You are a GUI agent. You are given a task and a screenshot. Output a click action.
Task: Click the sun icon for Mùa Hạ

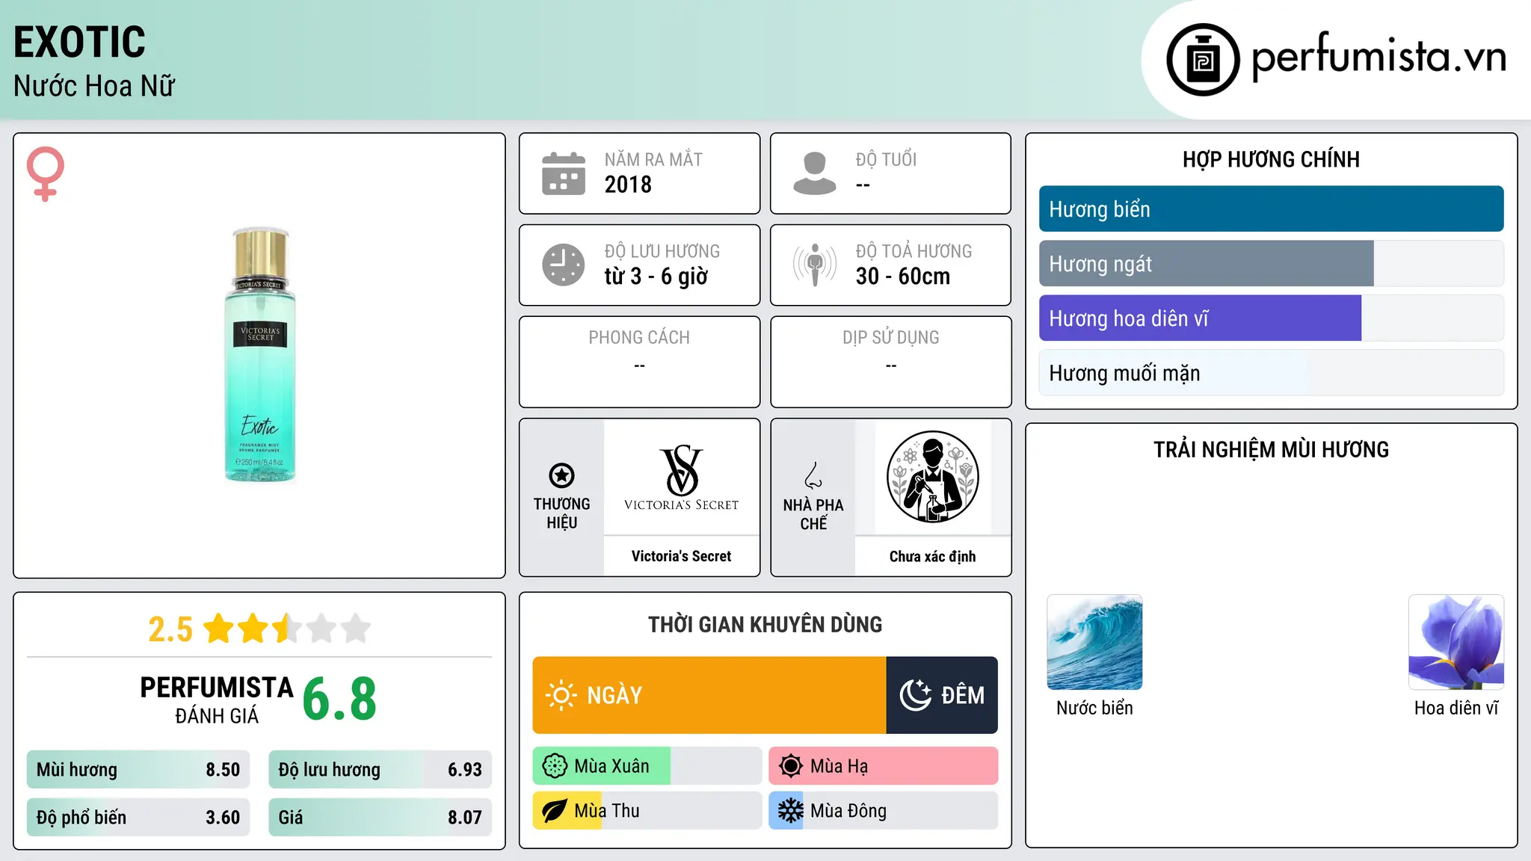pyautogui.click(x=790, y=766)
